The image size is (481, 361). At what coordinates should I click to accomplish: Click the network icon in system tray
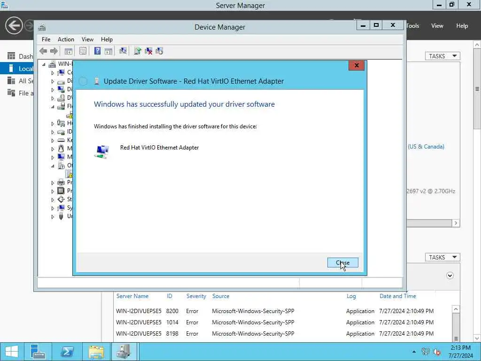click(x=425, y=352)
